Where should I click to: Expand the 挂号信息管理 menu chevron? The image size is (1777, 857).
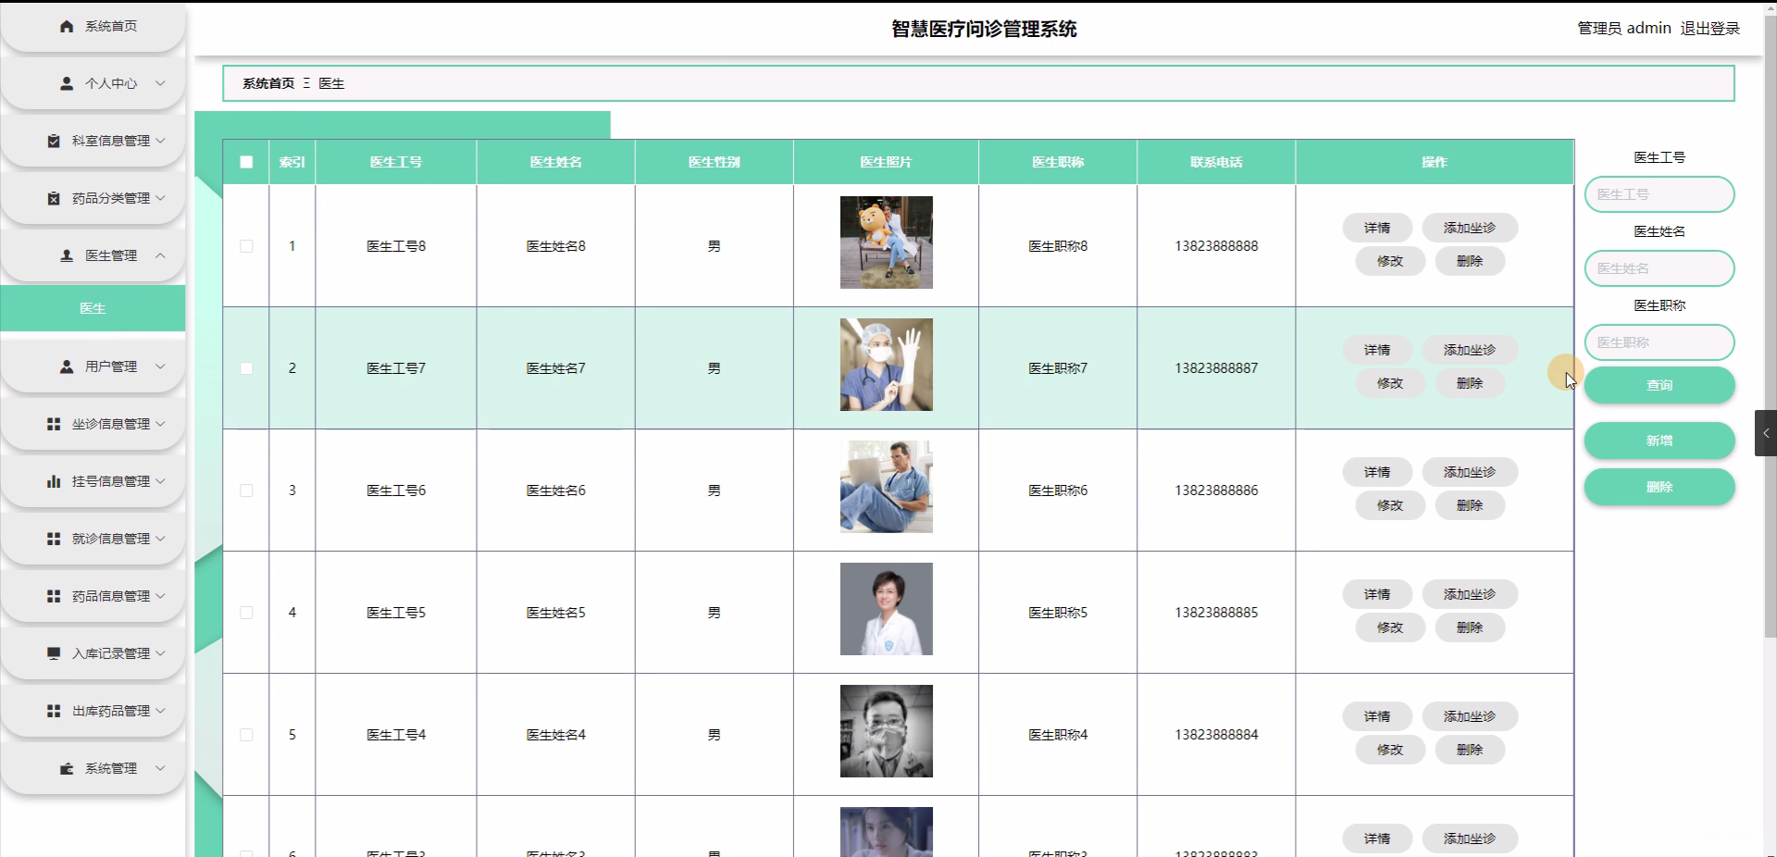coord(160,481)
